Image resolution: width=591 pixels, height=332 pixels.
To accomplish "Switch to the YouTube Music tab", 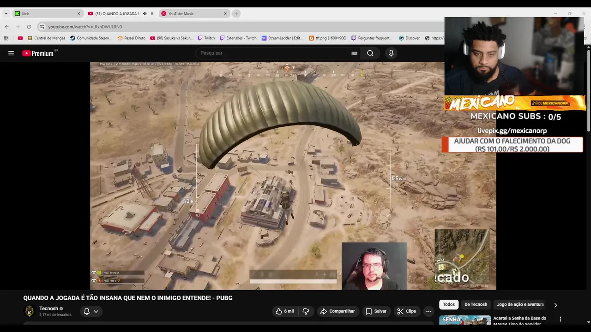I will click(194, 14).
